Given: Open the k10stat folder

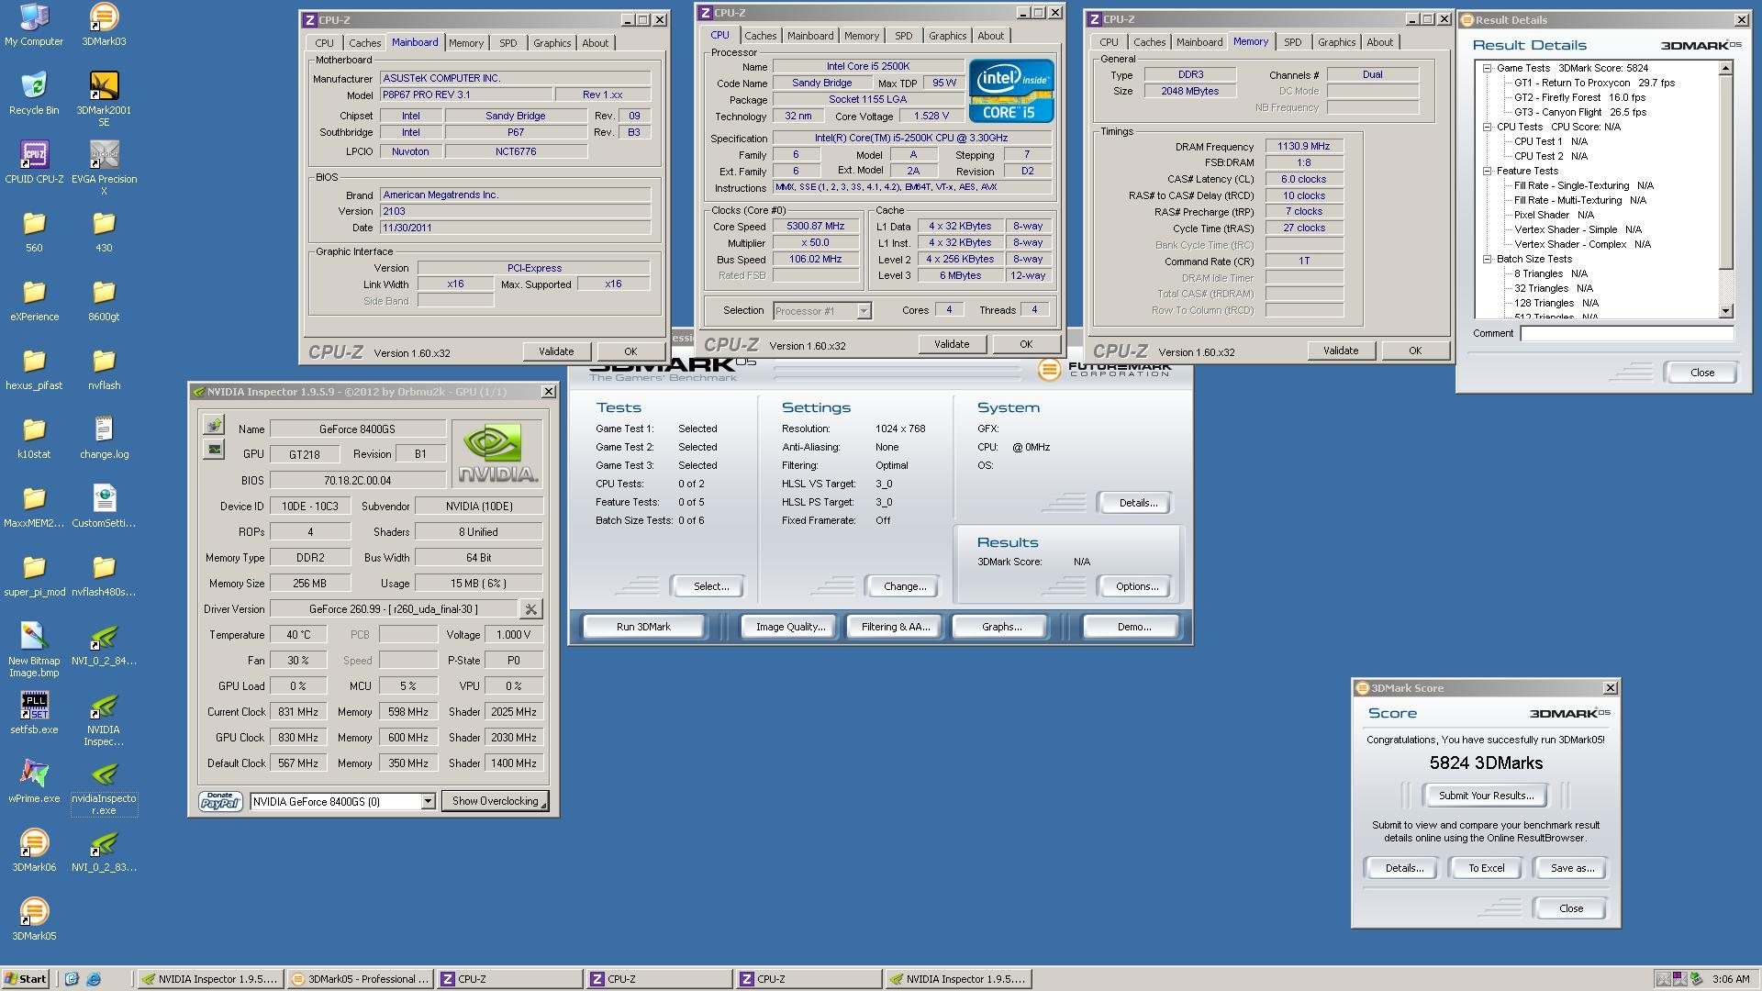Looking at the screenshot, I should (34, 438).
